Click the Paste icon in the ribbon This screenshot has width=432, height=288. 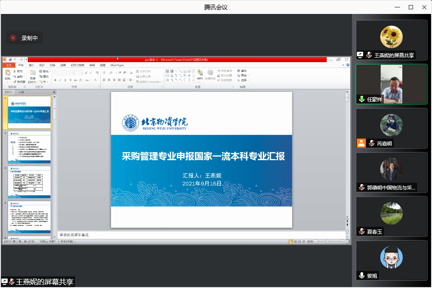click(7, 73)
